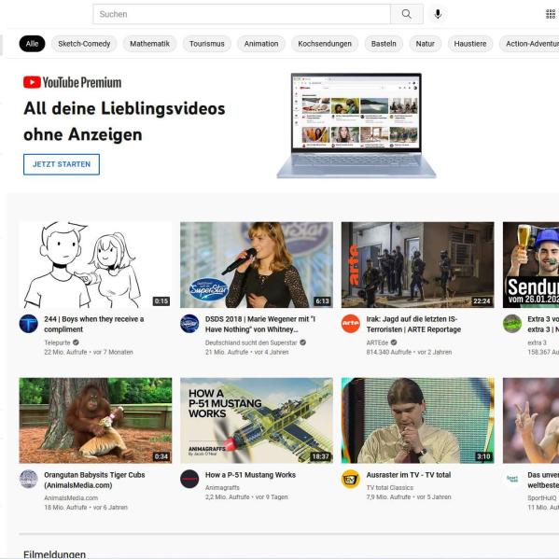This screenshot has width=559, height=559.
Task: Select the Action-Adventure filter chip
Action: 529,44
